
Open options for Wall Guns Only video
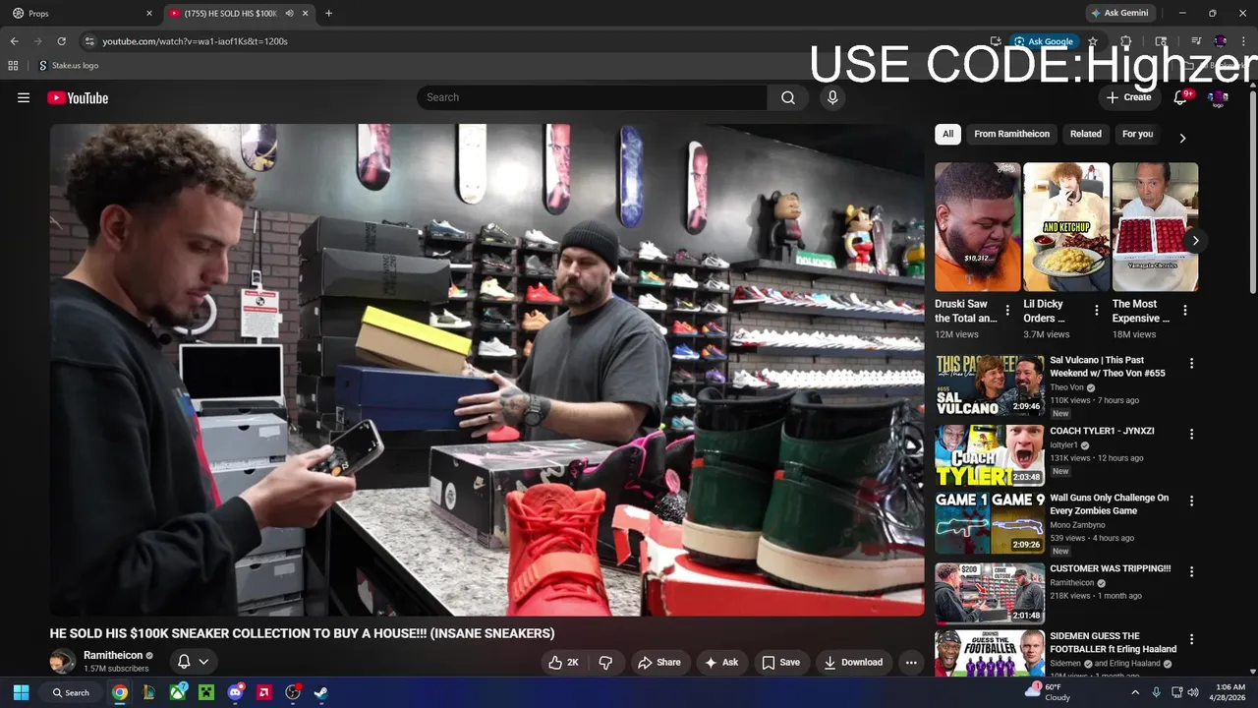pos(1191,501)
